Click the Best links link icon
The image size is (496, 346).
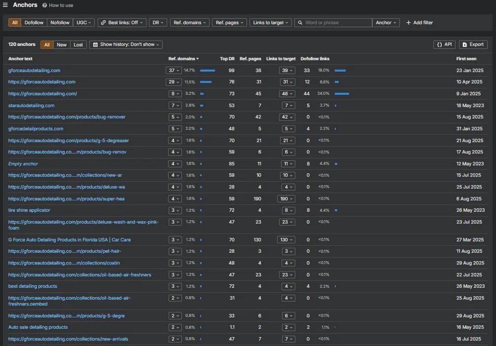103,23
